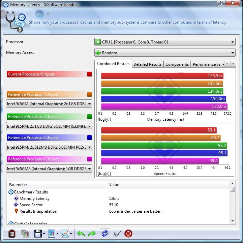The image size is (243, 243).
Task: Click the green plus icon beside Random
Action: click(x=98, y=53)
